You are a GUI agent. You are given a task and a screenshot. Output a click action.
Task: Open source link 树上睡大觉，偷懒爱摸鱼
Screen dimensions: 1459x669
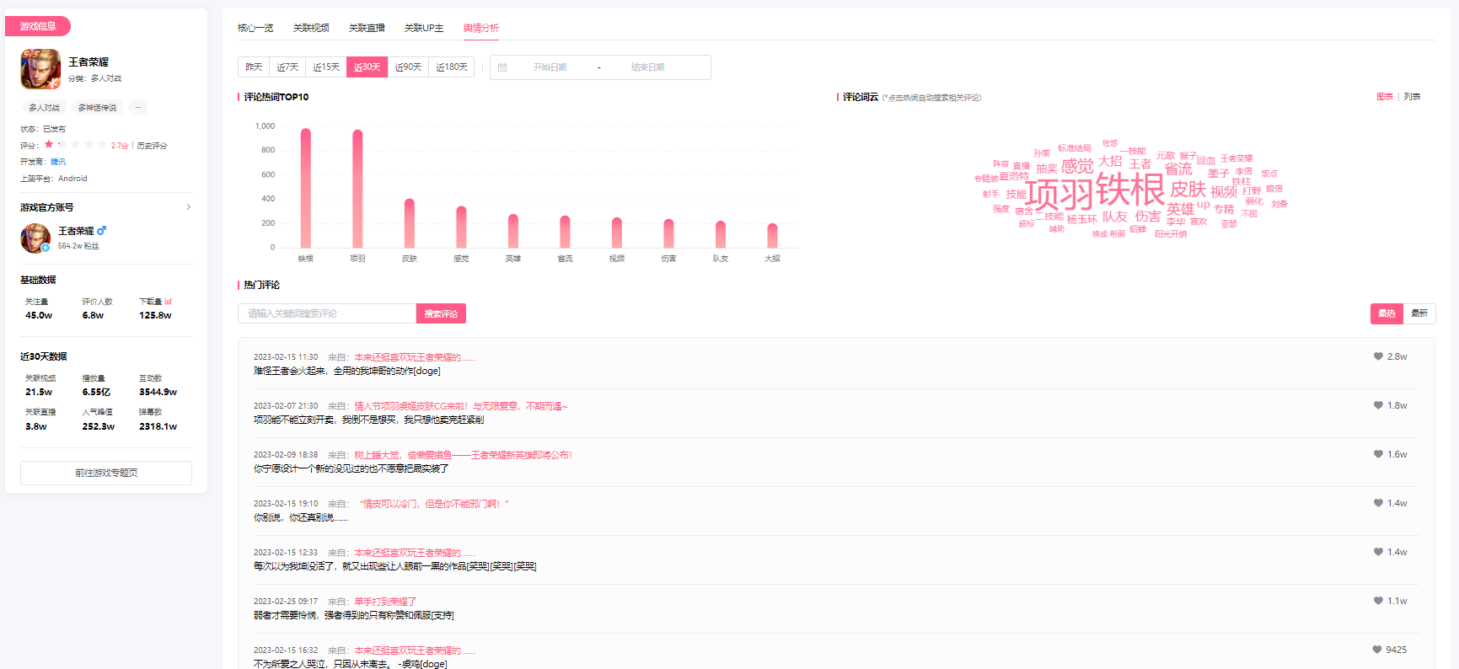pyautogui.click(x=463, y=455)
